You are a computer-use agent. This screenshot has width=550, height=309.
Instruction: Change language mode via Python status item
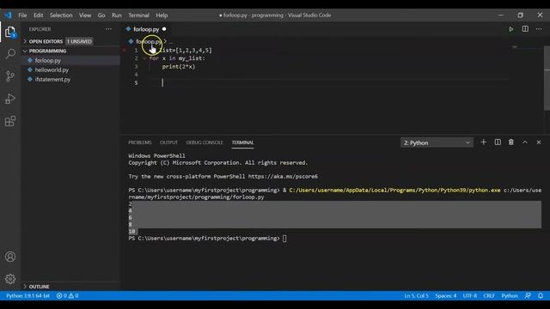point(510,295)
